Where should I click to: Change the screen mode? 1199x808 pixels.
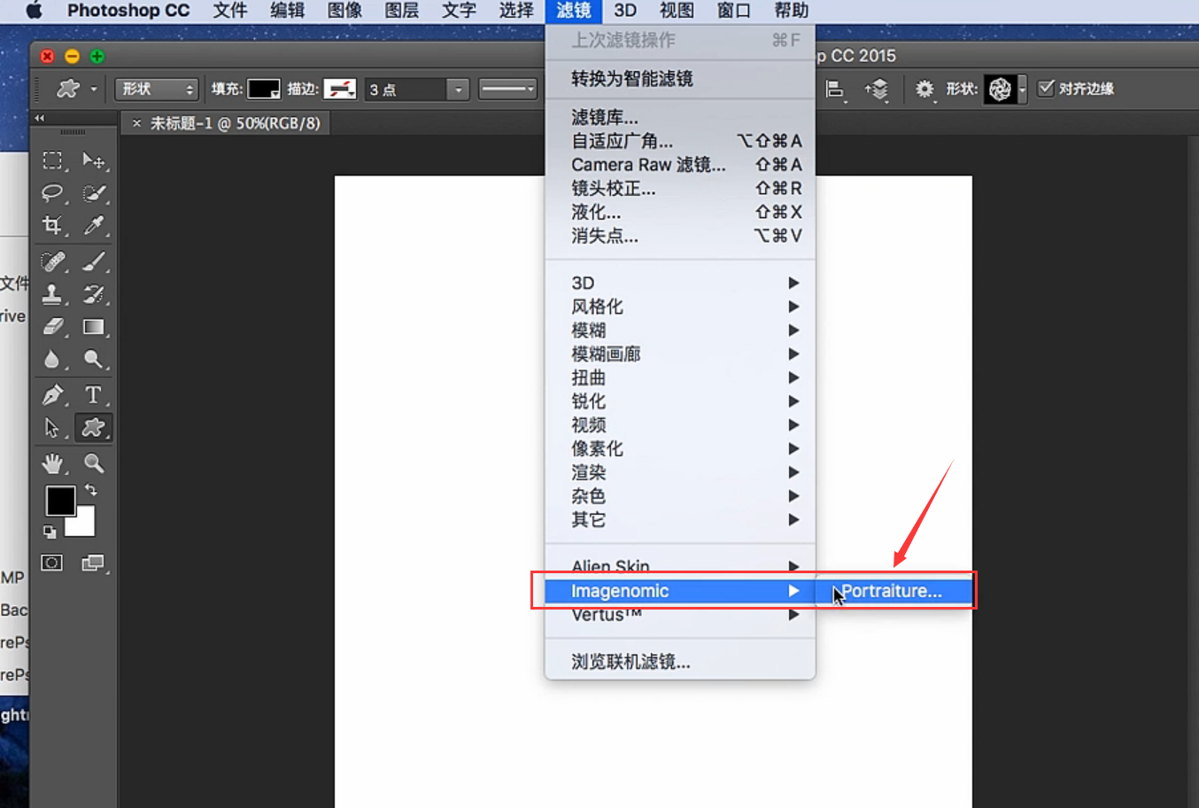point(93,563)
